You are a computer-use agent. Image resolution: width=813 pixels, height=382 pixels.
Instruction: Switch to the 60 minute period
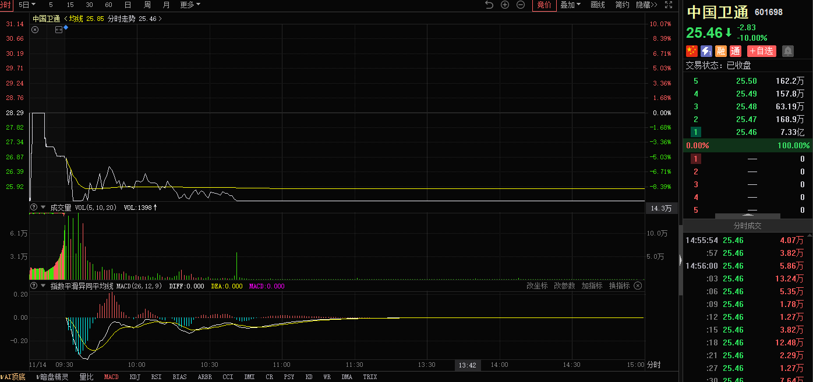[x=108, y=5]
